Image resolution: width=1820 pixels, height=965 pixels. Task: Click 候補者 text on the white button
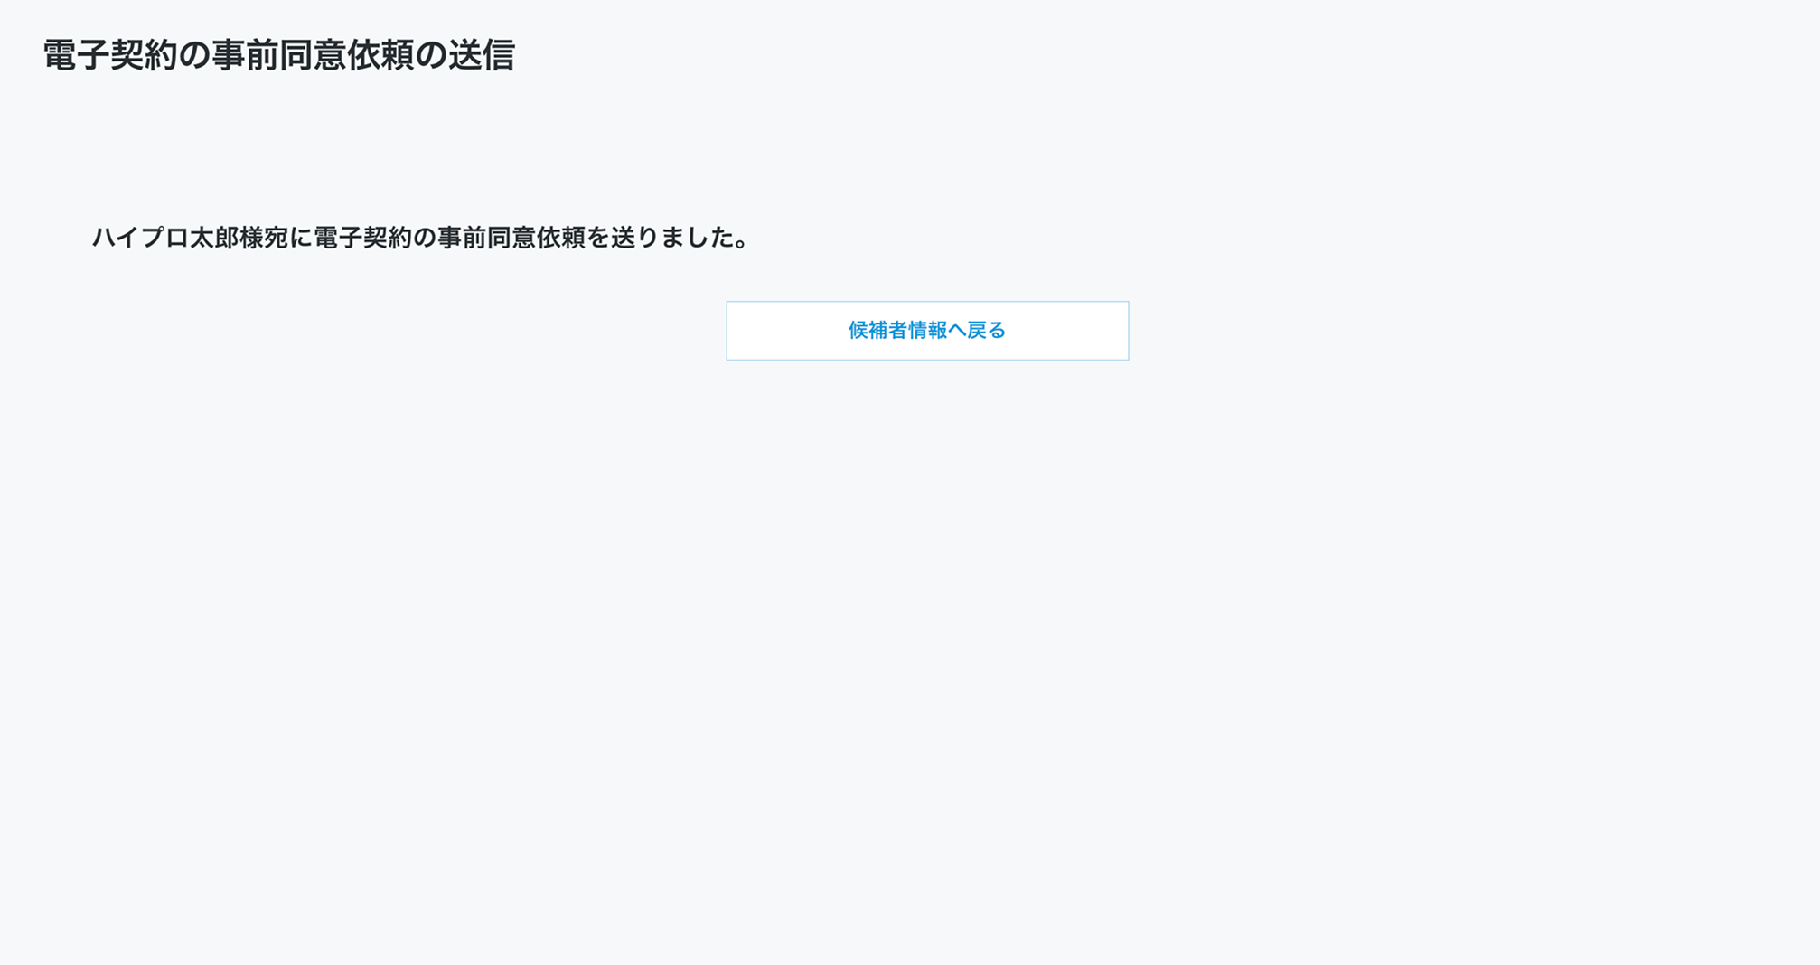(x=877, y=331)
